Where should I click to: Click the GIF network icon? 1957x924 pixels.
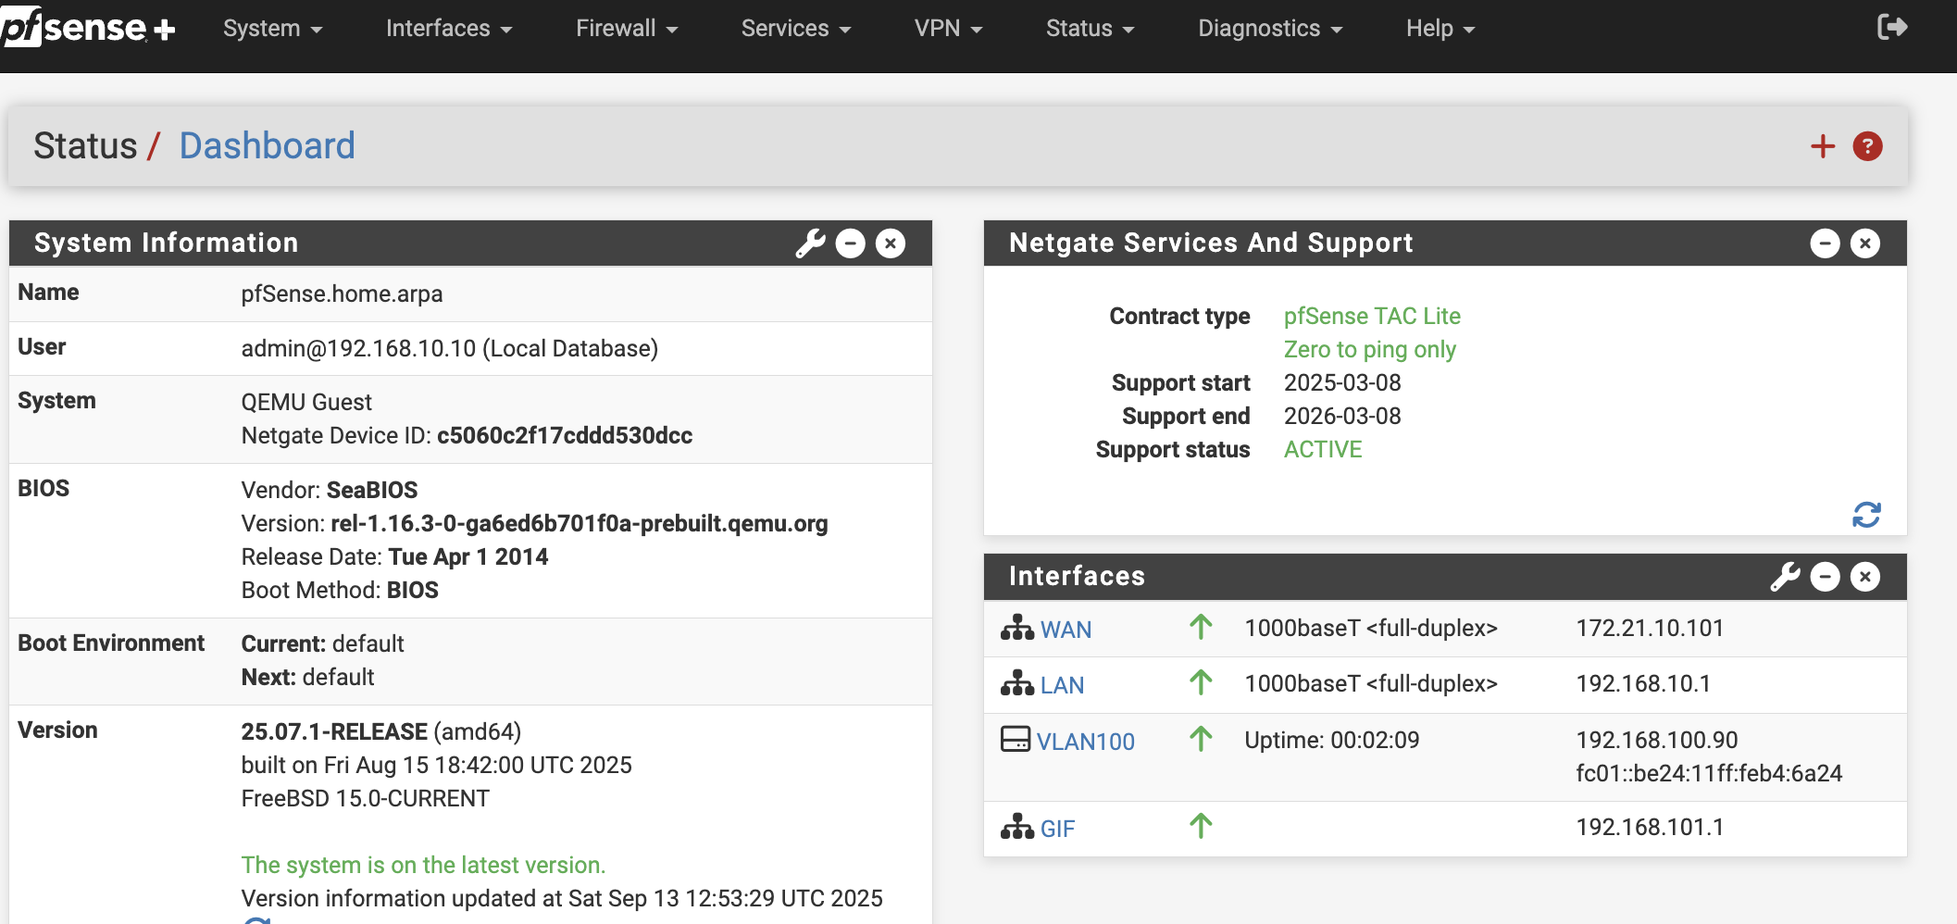1016,826
